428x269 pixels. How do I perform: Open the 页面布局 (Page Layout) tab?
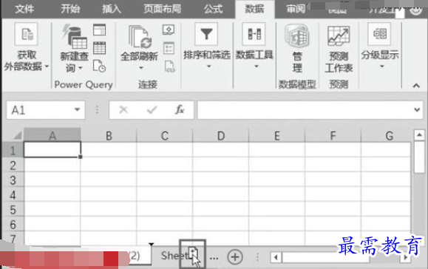click(x=163, y=9)
